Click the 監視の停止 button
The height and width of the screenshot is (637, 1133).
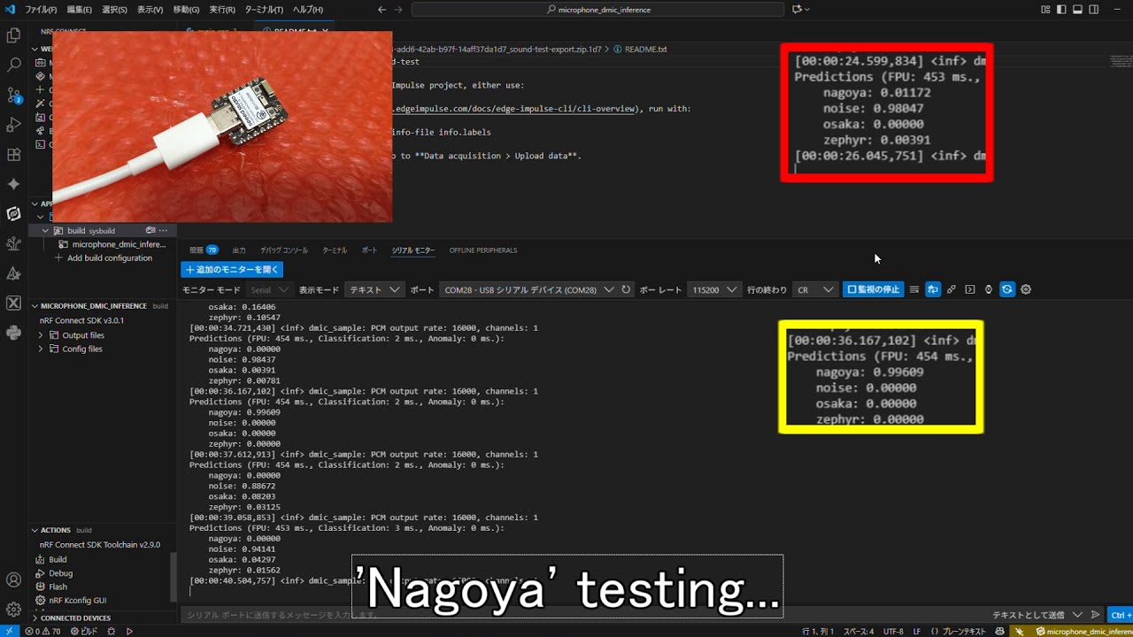coord(873,289)
